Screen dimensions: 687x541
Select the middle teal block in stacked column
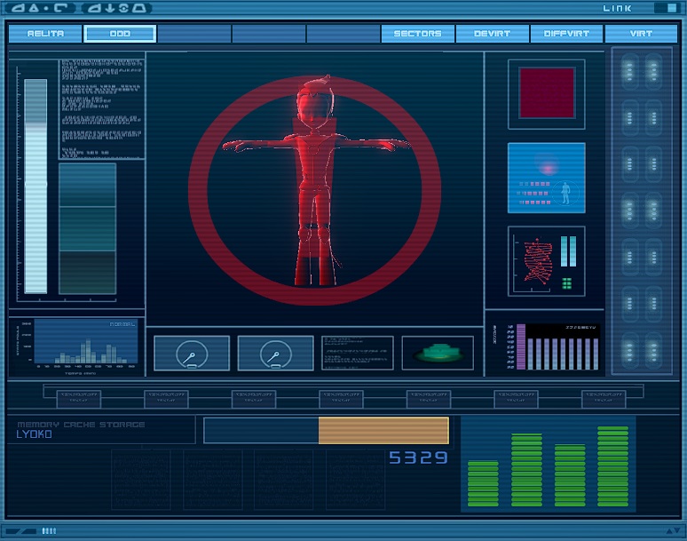click(x=88, y=229)
